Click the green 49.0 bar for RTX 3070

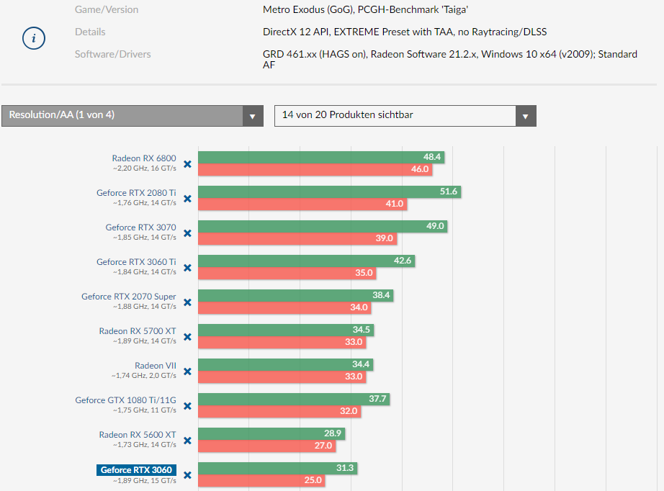point(323,226)
